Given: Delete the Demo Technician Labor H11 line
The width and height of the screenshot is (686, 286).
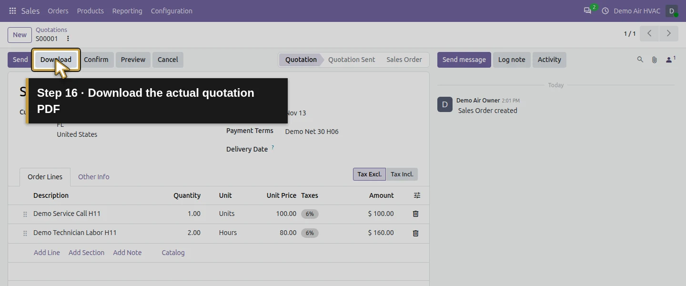Looking at the screenshot, I should click(x=415, y=233).
